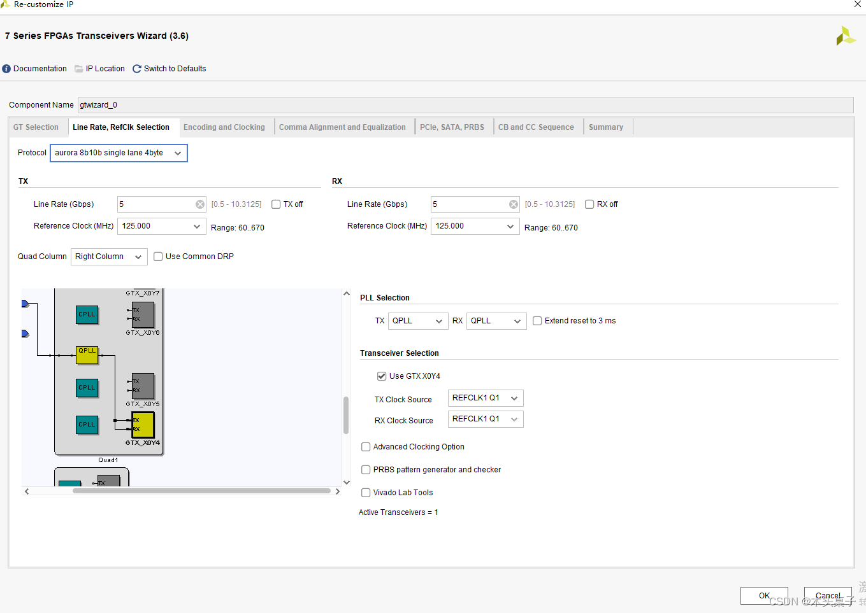
Task: Enable the RX off checkbox
Action: click(x=589, y=204)
